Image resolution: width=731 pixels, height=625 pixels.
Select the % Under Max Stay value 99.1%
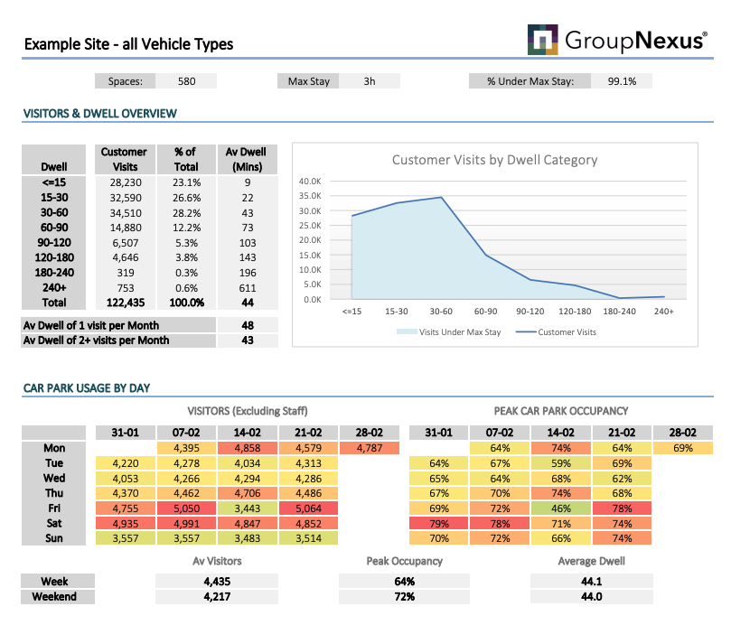622,81
